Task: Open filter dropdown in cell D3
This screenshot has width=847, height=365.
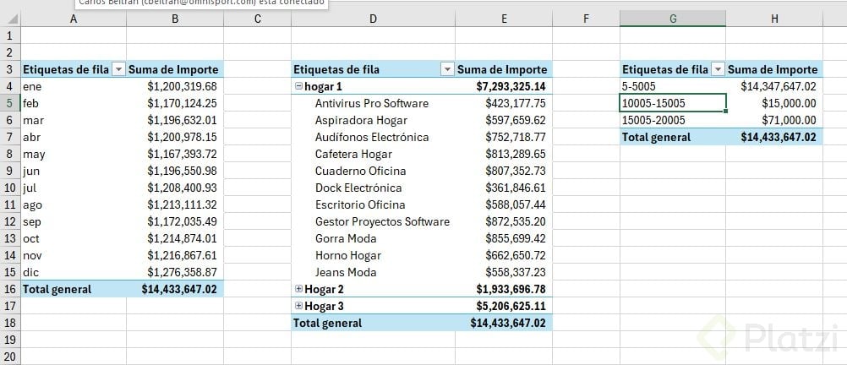Action: coord(447,69)
